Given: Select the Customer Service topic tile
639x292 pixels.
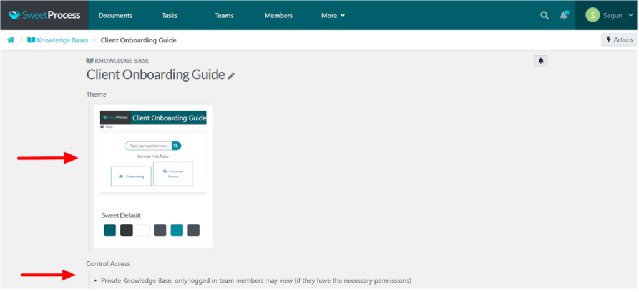Looking at the screenshot, I should (173, 174).
